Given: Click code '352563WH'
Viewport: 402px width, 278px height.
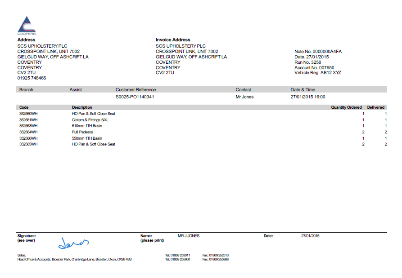Looking at the screenshot, I should pyautogui.click(x=28, y=126).
